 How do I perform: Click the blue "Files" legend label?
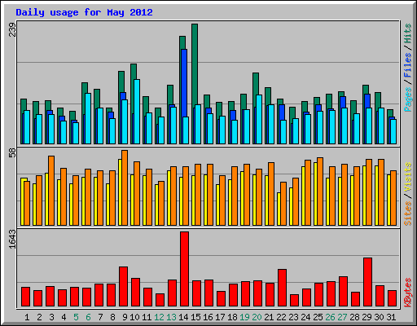408,65
